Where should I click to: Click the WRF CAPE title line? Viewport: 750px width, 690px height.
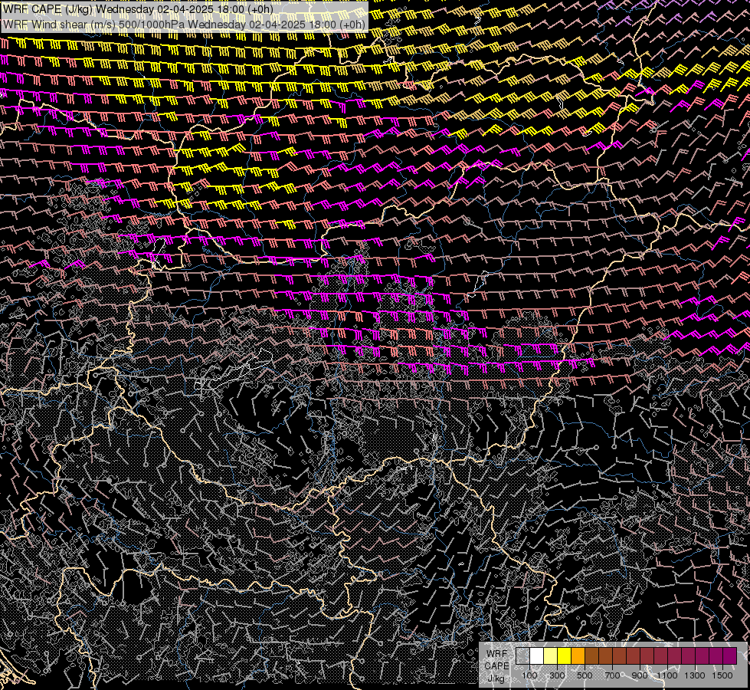tap(138, 9)
